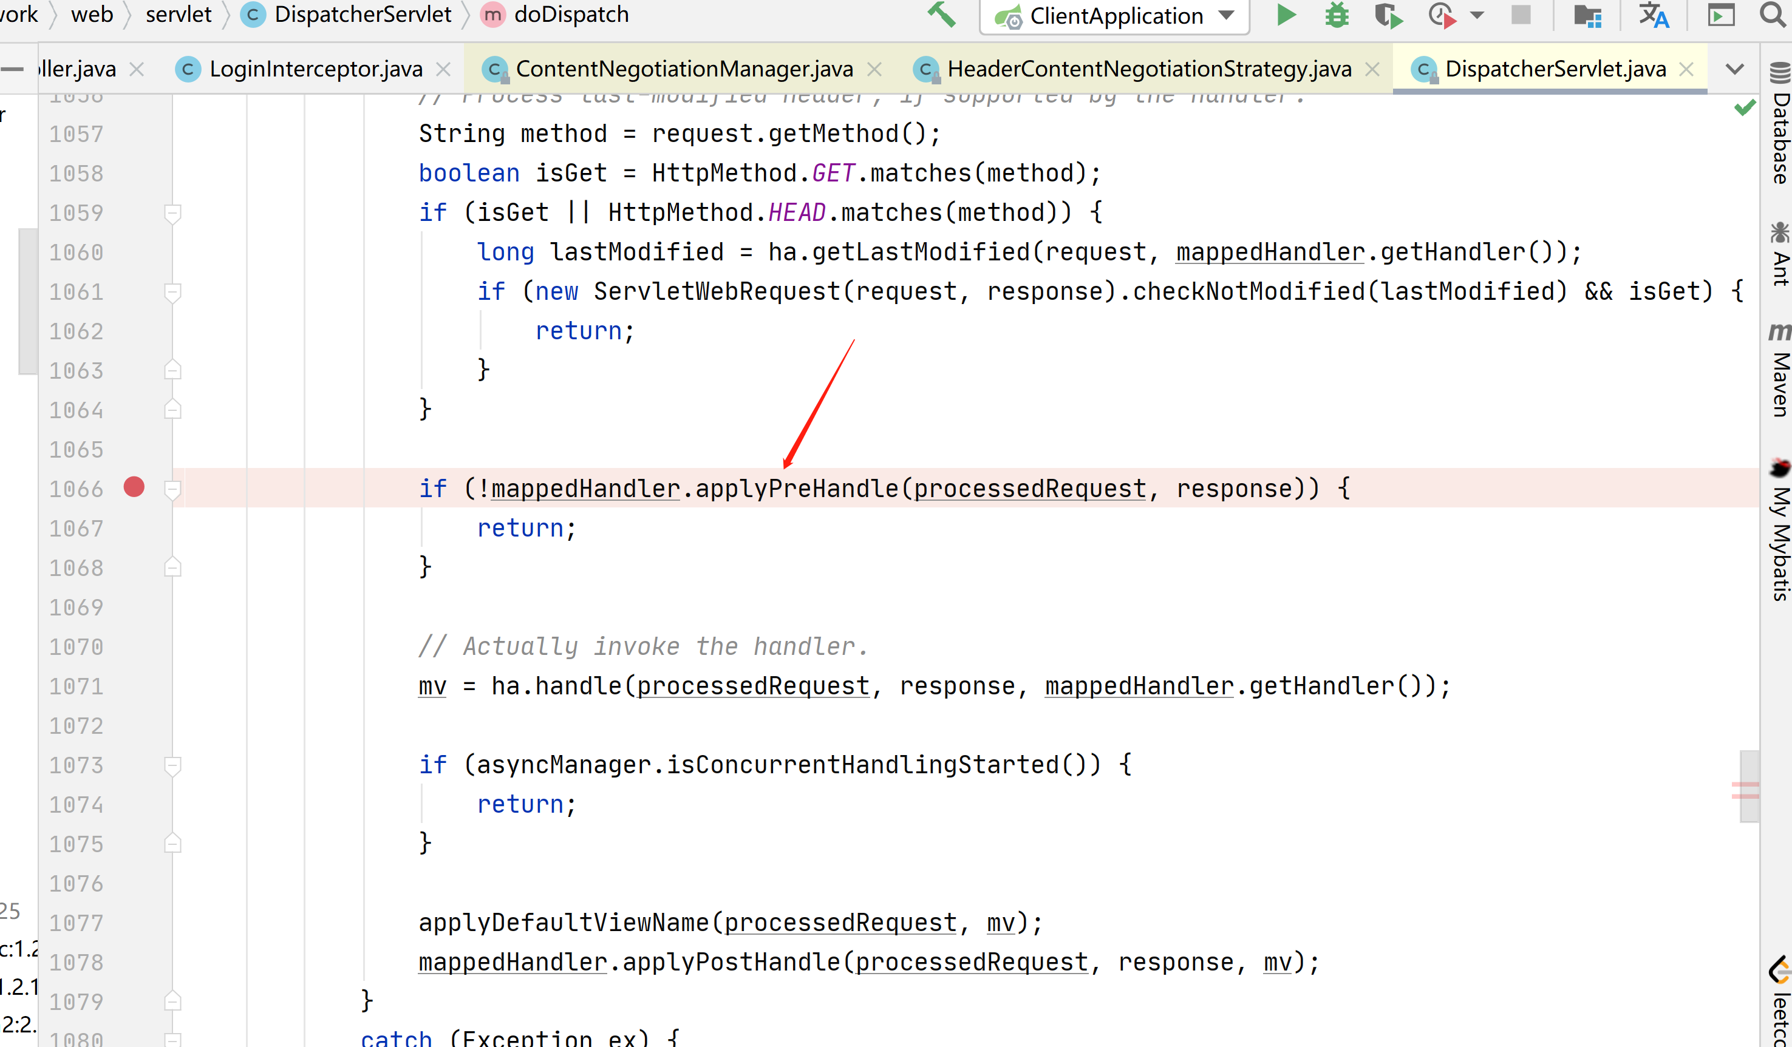Click the Build project hammer icon
This screenshot has width=1792, height=1047.
[942, 14]
